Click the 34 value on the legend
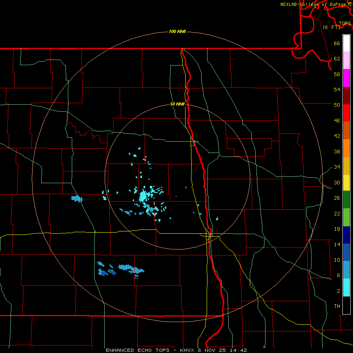Image resolution: width=353 pixels, height=353 pixels. click(x=337, y=167)
